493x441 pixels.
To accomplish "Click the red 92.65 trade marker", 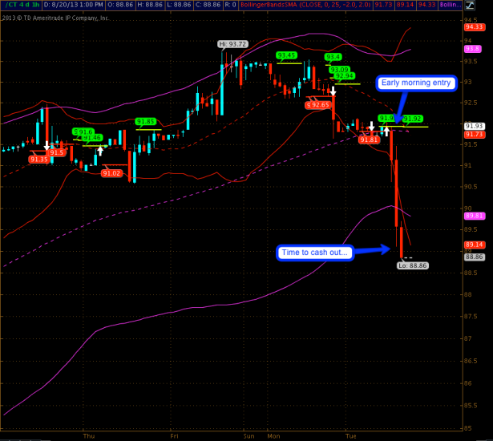I will click(318, 104).
